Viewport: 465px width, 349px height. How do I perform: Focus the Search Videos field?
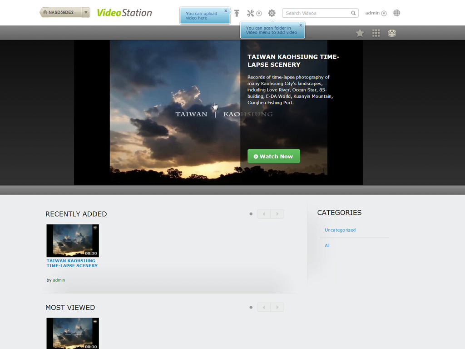pyautogui.click(x=320, y=13)
